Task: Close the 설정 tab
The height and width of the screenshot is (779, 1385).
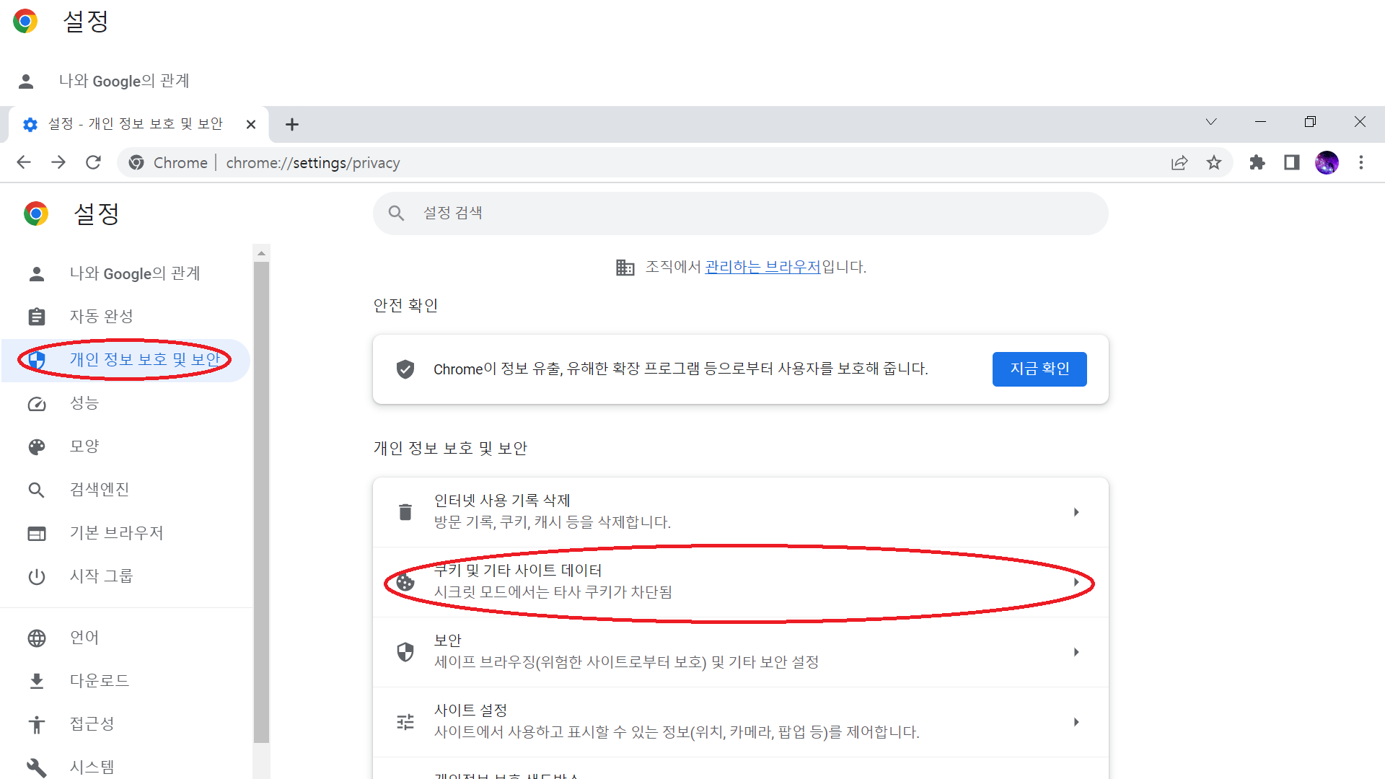Action: pos(251,124)
